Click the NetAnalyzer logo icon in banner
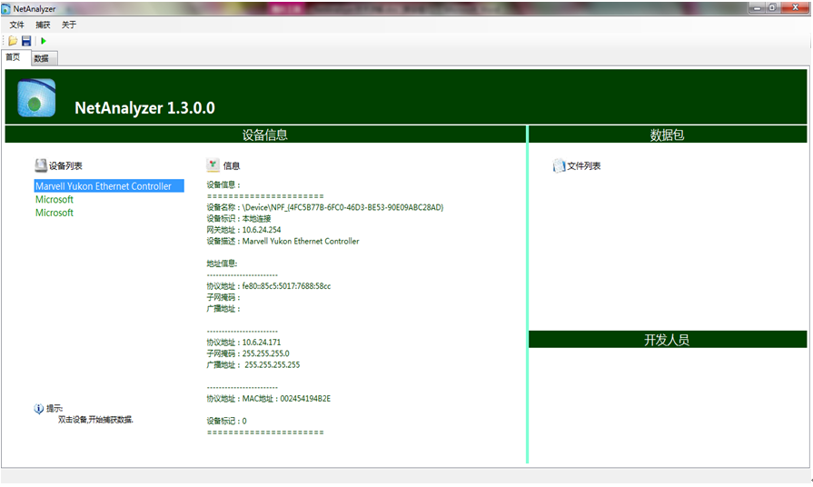The image size is (813, 487). coord(36,98)
